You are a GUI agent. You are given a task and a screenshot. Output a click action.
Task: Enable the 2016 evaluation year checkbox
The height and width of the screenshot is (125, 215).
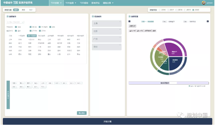tap(160, 10)
